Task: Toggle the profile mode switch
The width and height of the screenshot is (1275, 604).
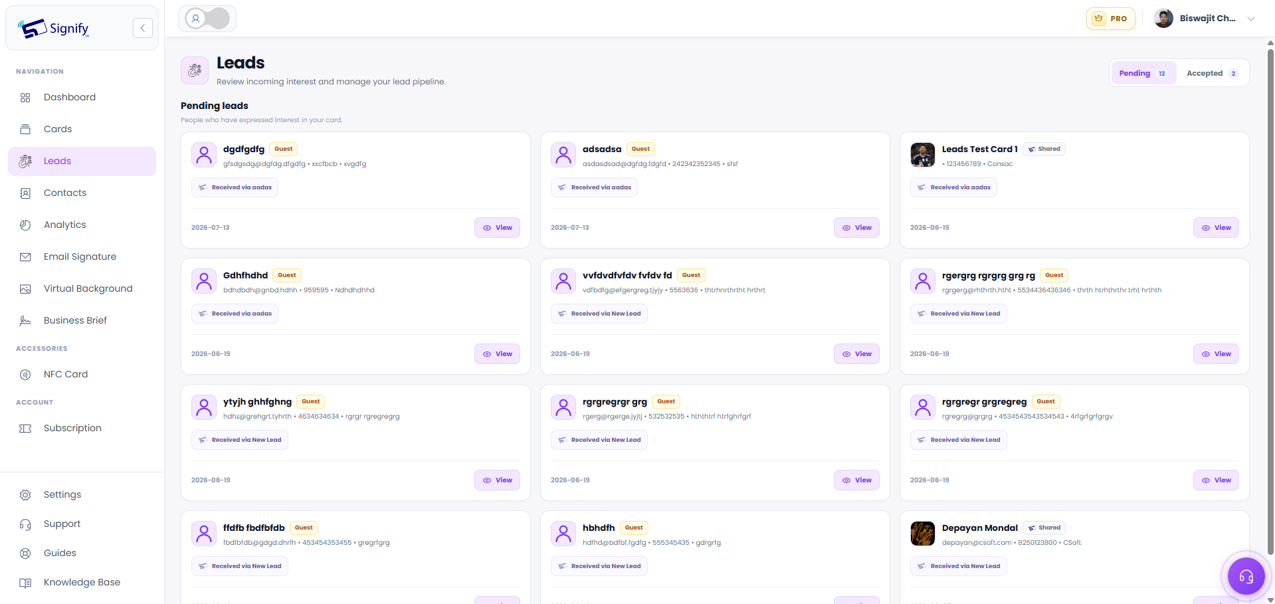Action: tap(207, 19)
